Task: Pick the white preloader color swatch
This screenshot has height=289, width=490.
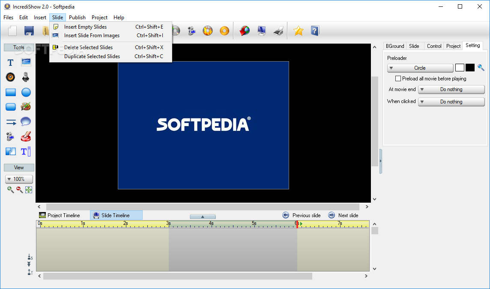Action: pyautogui.click(x=460, y=68)
